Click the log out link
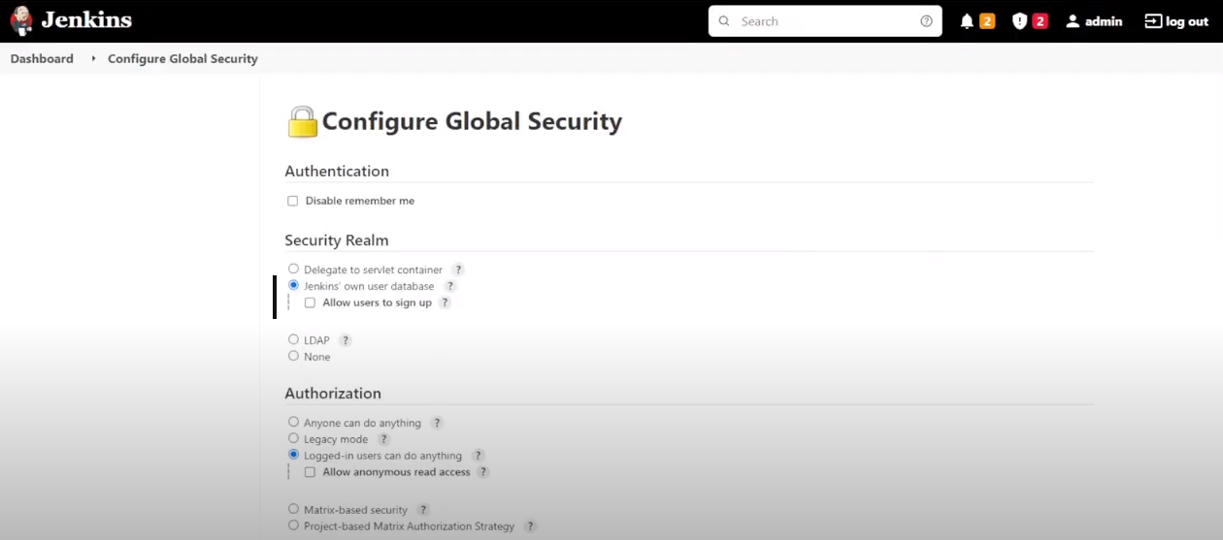 pos(1176,21)
